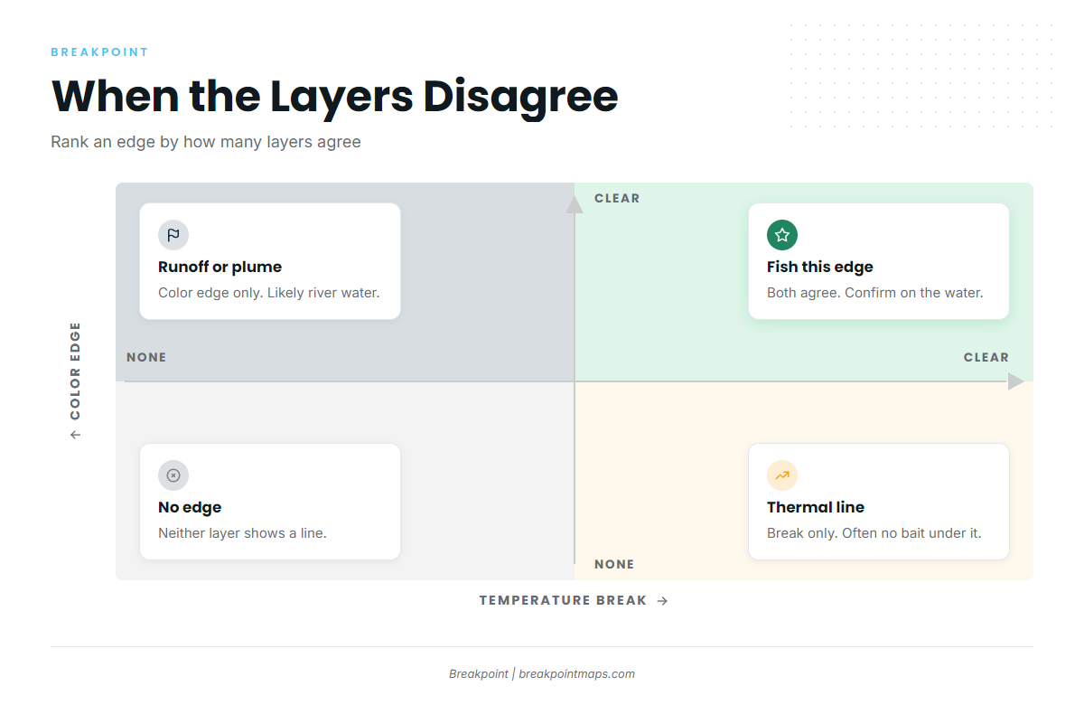
Task: Click the 'When the Layers Disagree' title
Action: (335, 96)
